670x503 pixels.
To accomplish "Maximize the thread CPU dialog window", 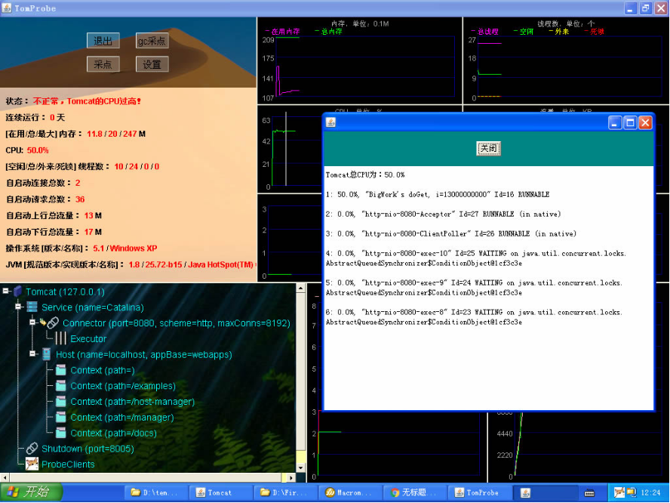I will tap(630, 123).
